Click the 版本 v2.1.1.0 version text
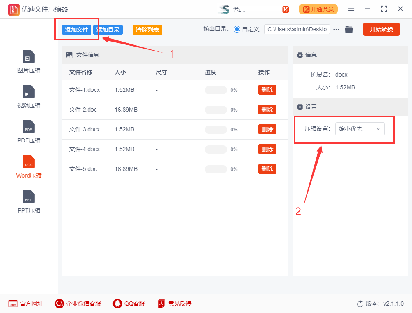 [385, 304]
